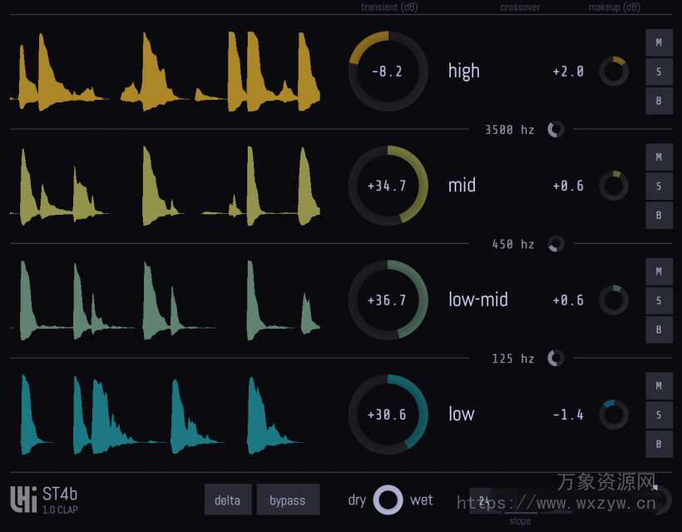Viewport: 682px width, 532px height.
Task: Click the LHi ST4b logo
Action: (42, 498)
